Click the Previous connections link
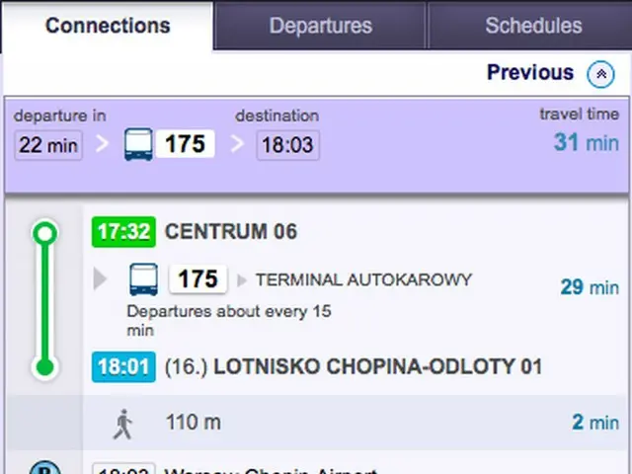This screenshot has width=632, height=474. pos(530,72)
